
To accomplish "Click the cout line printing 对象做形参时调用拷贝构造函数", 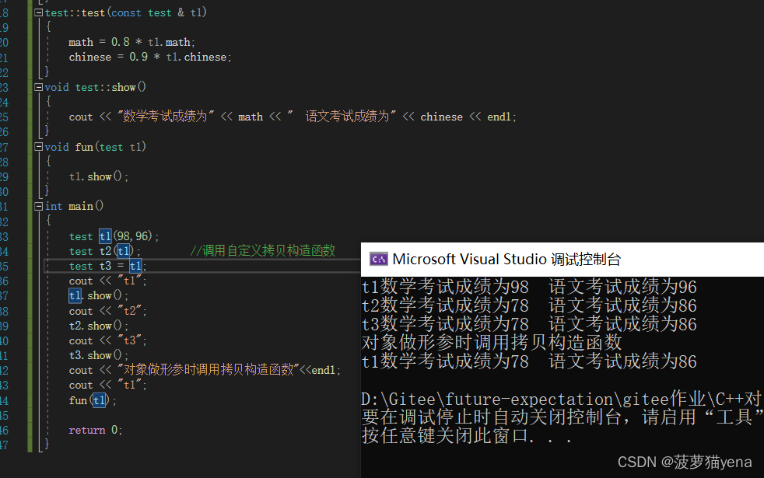I will [x=205, y=370].
